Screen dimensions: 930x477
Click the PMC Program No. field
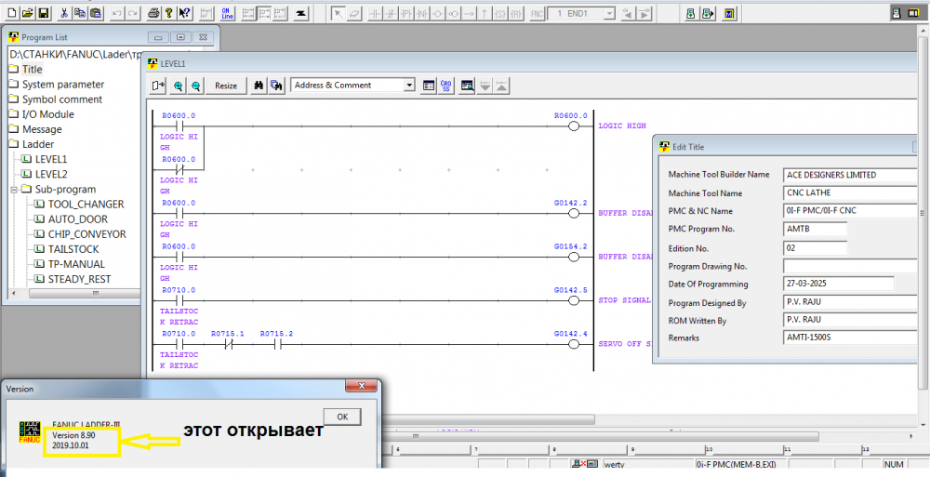(815, 229)
